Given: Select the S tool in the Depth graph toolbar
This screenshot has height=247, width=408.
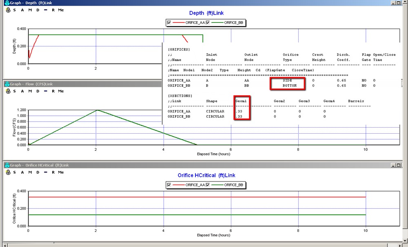Looking at the screenshot, I should coord(15,10).
